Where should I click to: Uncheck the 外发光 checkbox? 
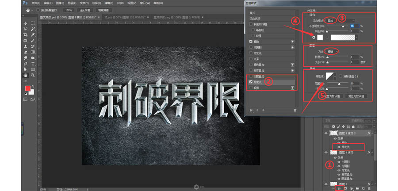click(251, 82)
